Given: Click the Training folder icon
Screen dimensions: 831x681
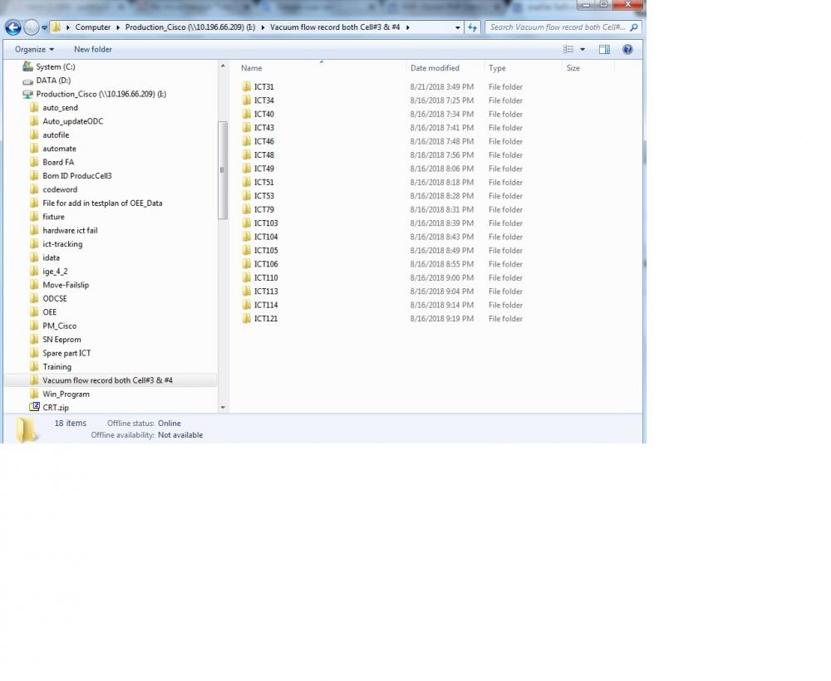Looking at the screenshot, I should point(34,367).
